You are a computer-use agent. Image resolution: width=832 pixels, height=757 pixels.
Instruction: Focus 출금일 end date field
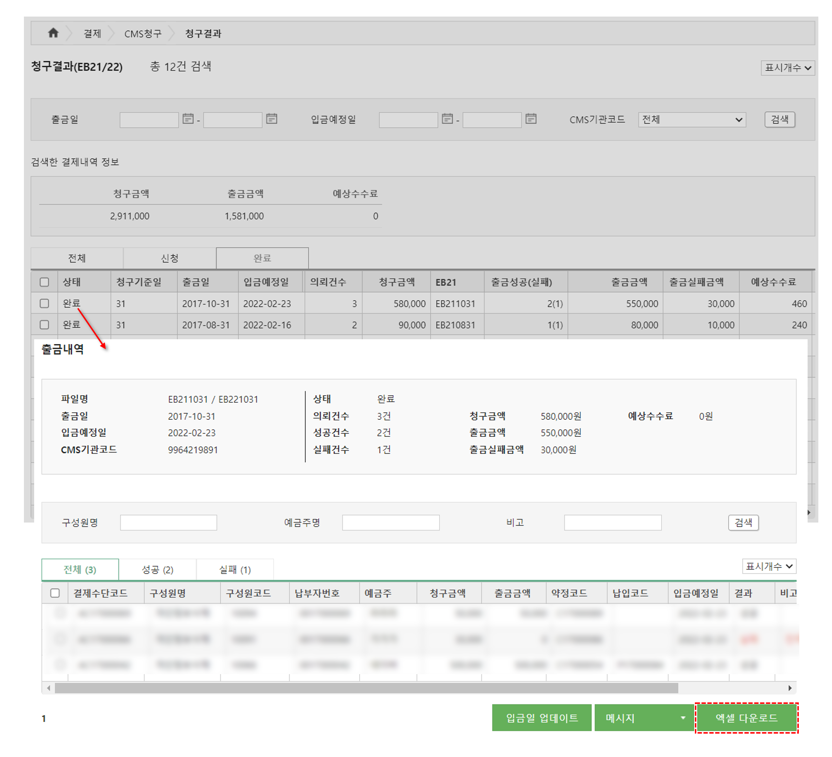233,120
